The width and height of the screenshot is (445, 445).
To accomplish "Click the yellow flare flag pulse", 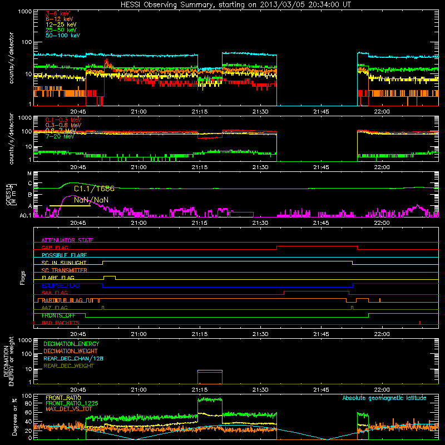I will (x=110, y=278).
